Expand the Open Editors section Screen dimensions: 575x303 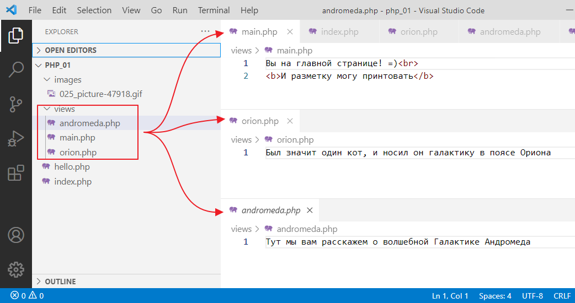[70, 50]
